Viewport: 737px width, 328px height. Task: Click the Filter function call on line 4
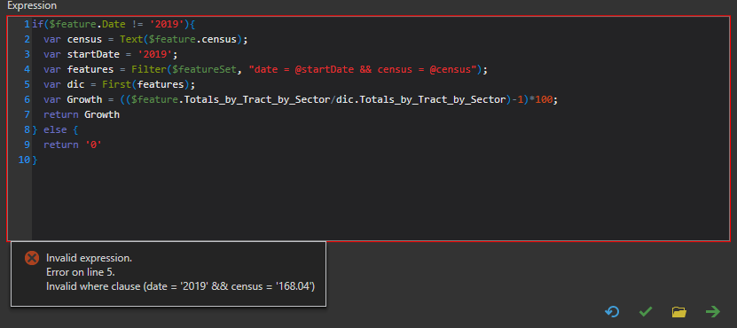click(310, 69)
